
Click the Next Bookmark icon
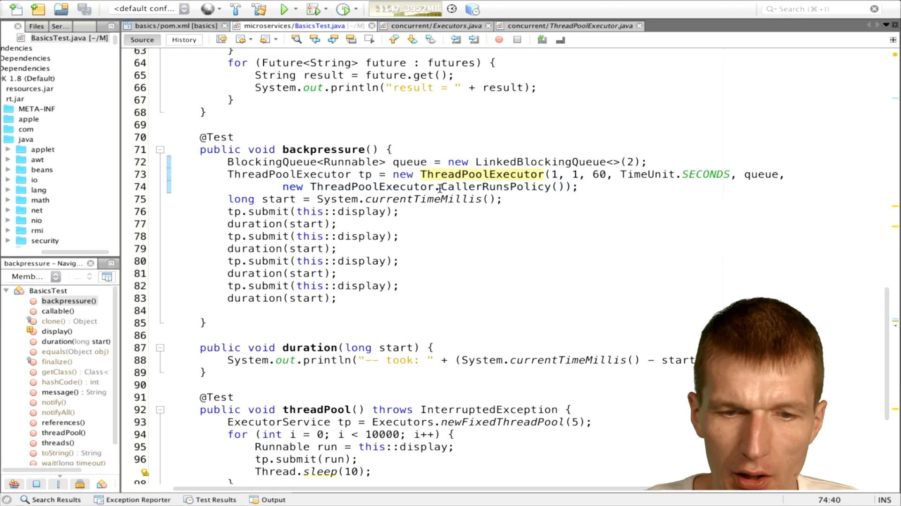click(412, 39)
